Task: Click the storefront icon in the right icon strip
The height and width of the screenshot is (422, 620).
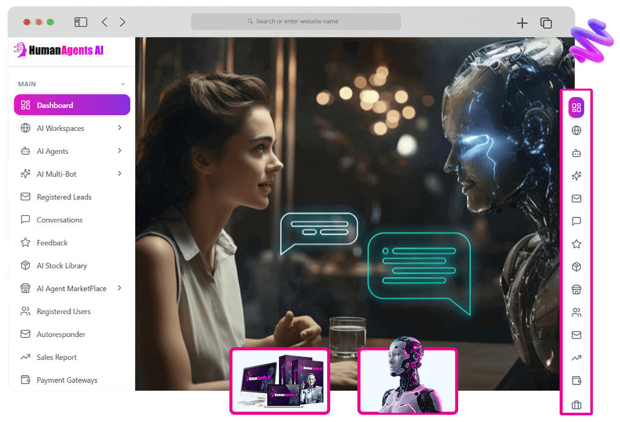Action: (x=576, y=290)
